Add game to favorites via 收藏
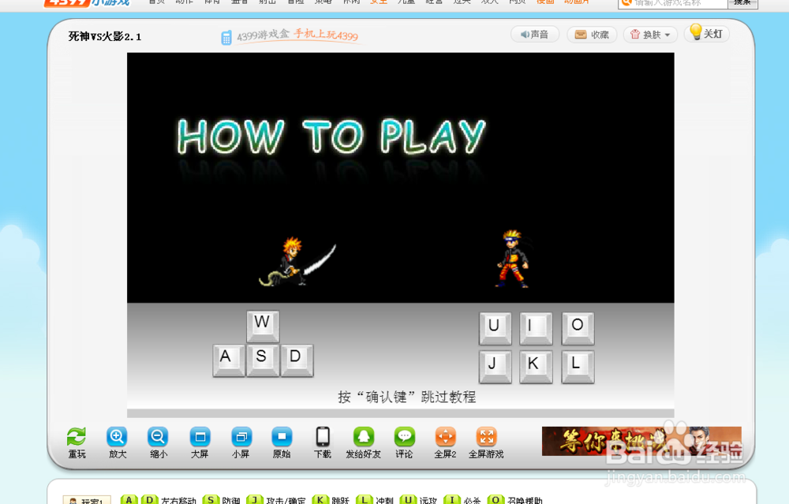The height and width of the screenshot is (504, 789). click(x=593, y=35)
